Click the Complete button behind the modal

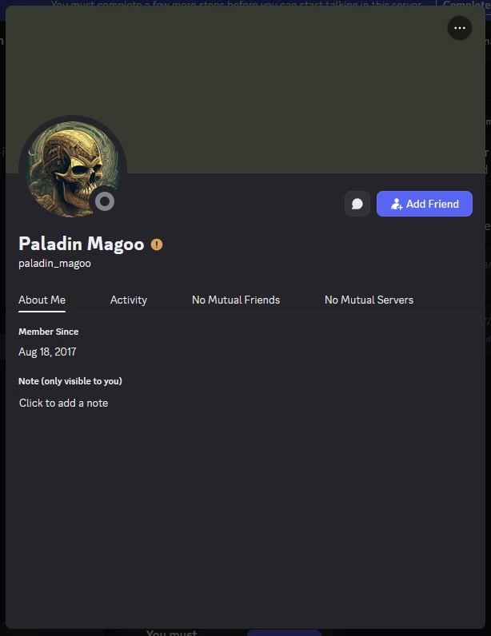pos(466,4)
